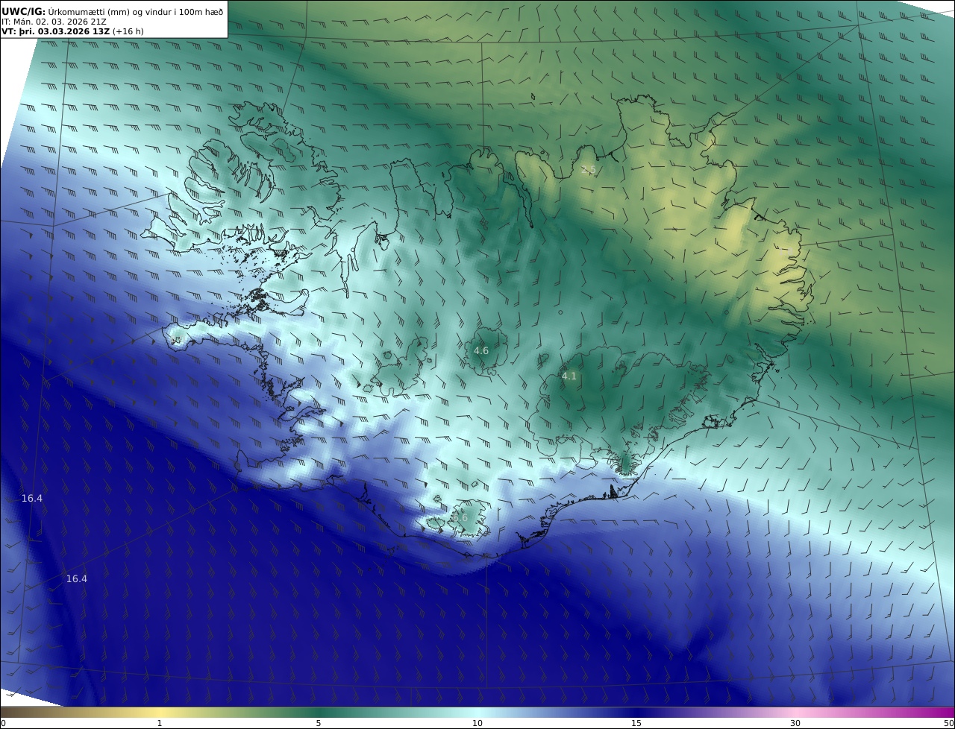955x729 pixels.
Task: Pick the pale yellow color above tick 1
Action: pyautogui.click(x=160, y=712)
